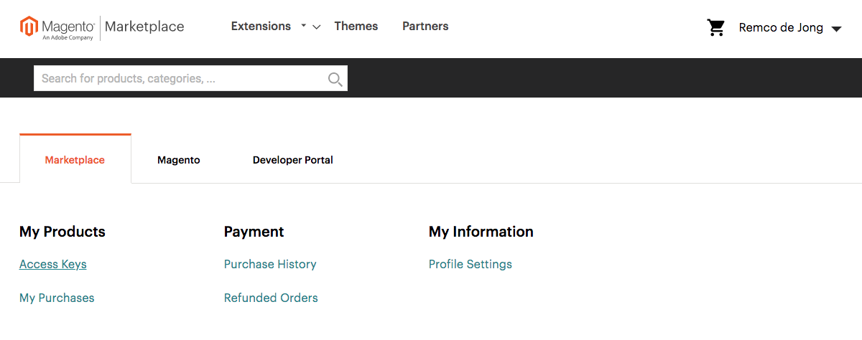Image resolution: width=862 pixels, height=340 pixels.
Task: Switch to the Developer Portal tab
Action: [x=292, y=160]
